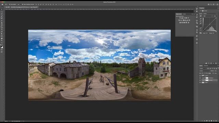
Task: Add a Brightness/Contrast adjustment
Action: click(180, 18)
